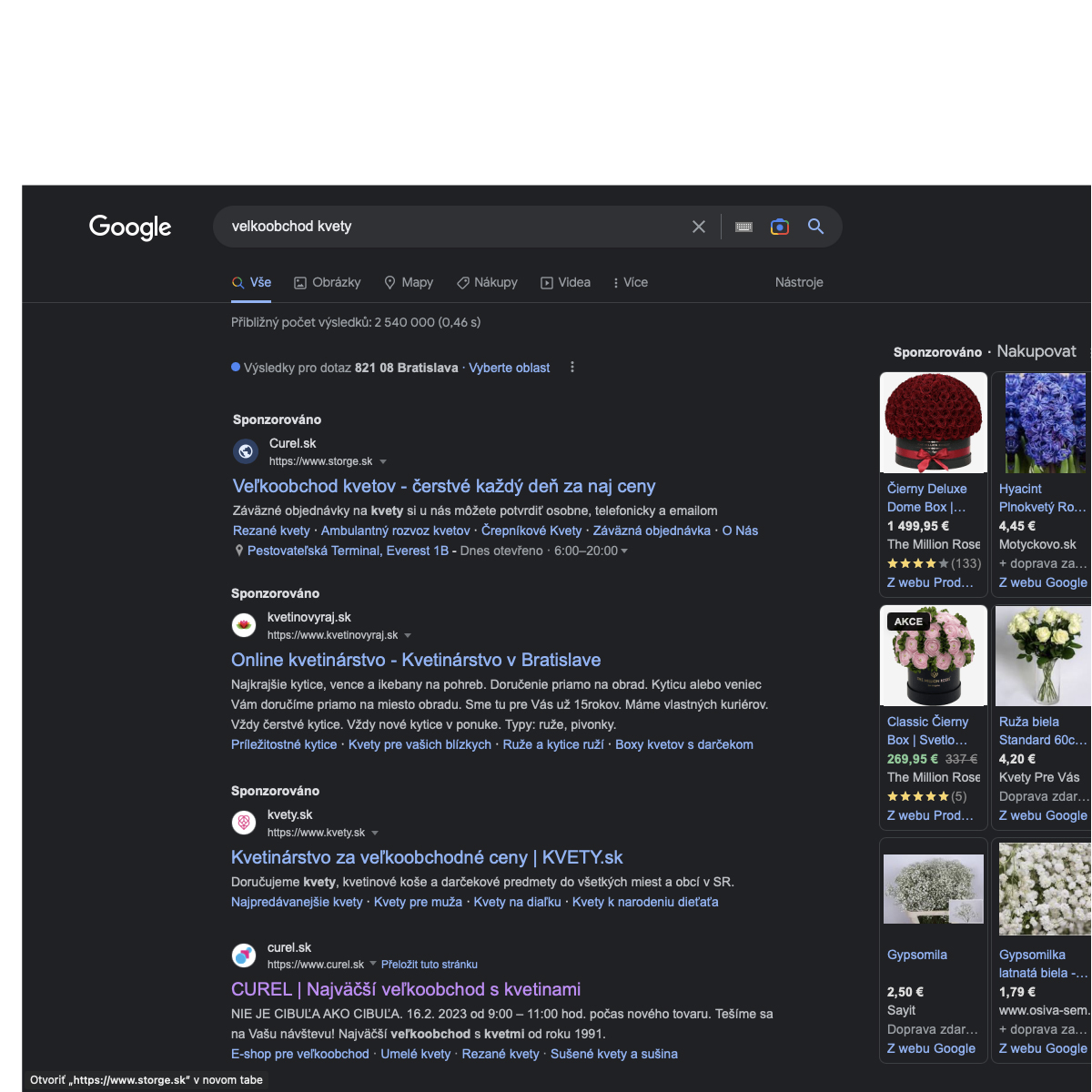Click the kvetinovyraj.sk favicon
The image size is (1092, 1092).
244,625
